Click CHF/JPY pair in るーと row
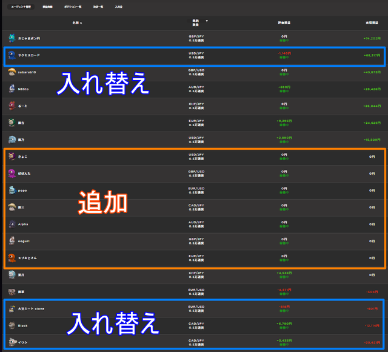The width and height of the screenshot is (388, 352). point(196,104)
